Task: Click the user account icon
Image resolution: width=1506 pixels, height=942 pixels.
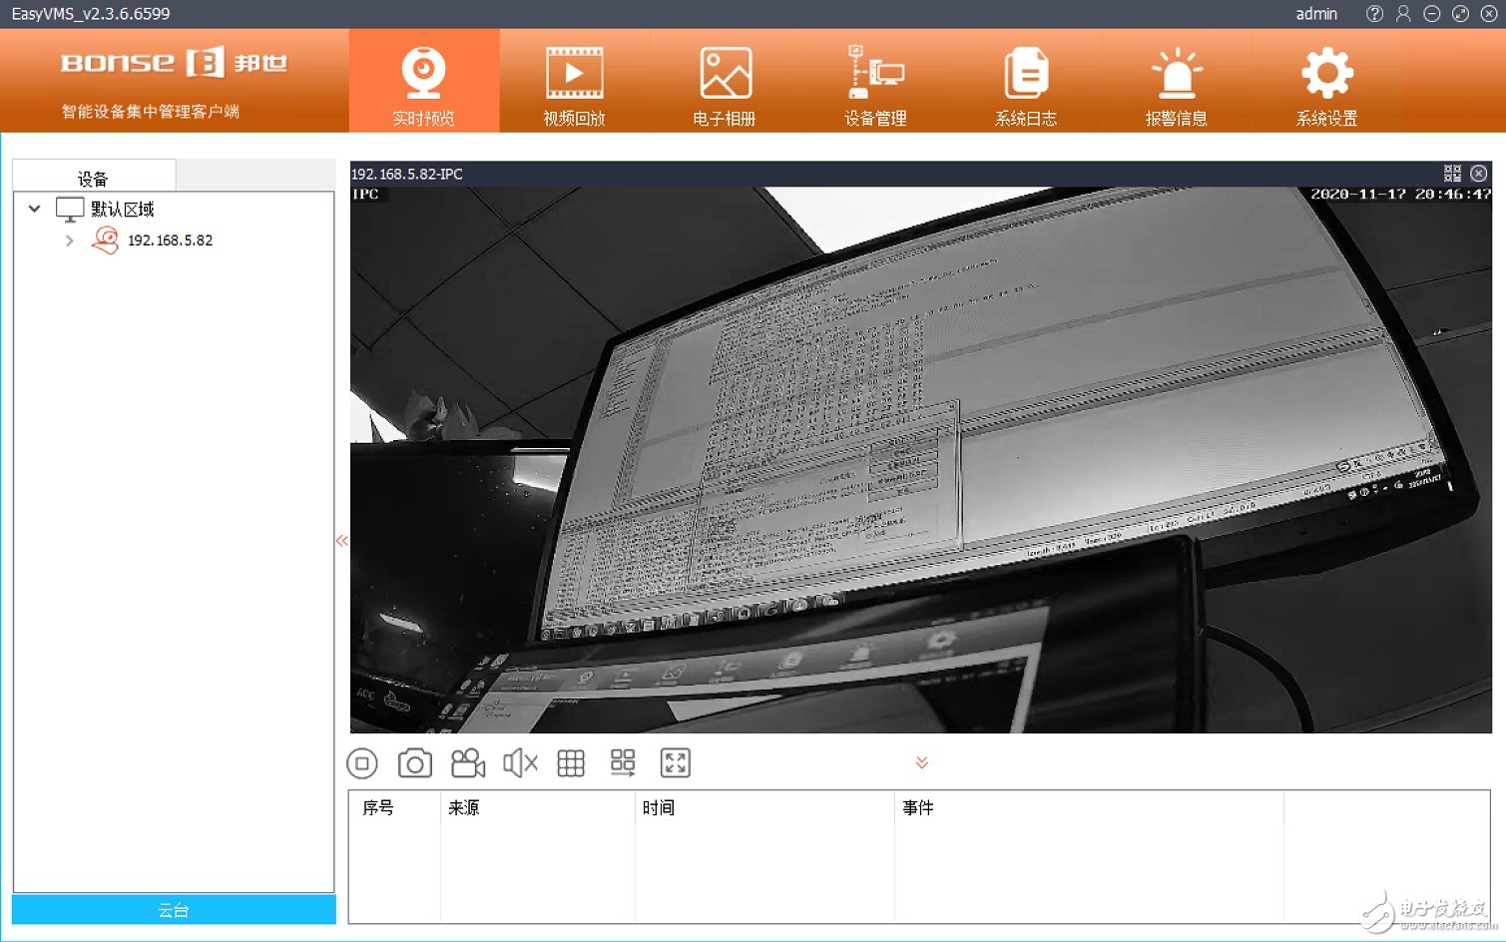Action: (1403, 14)
